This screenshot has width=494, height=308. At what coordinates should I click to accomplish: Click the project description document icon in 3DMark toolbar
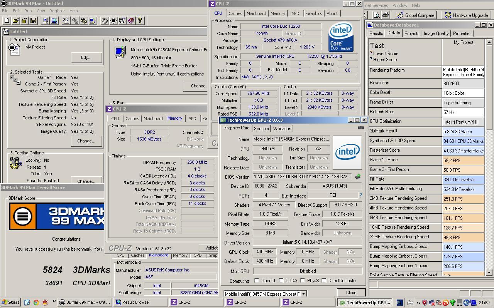click(x=66, y=20)
